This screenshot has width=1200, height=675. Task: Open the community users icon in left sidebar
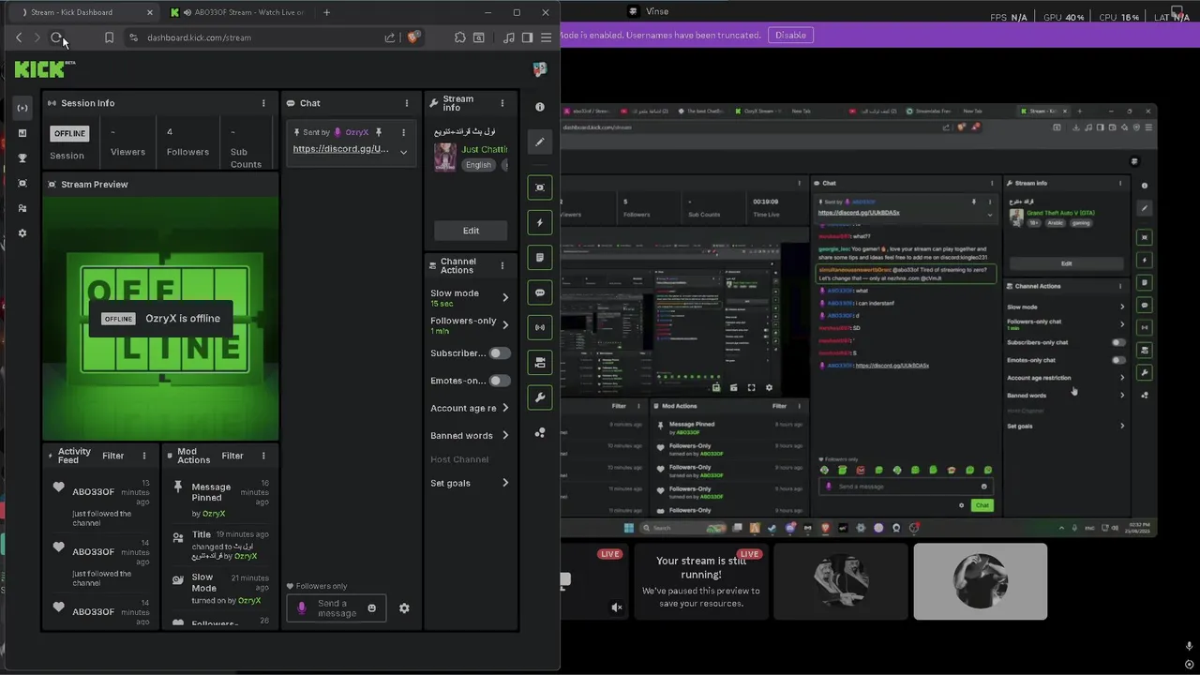22,208
